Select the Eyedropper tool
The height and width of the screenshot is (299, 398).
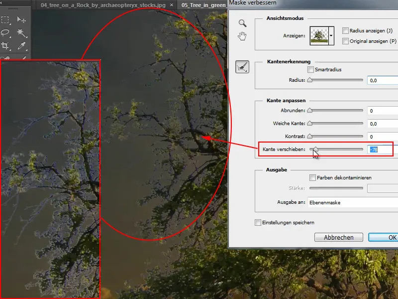pyautogui.click(x=21, y=45)
